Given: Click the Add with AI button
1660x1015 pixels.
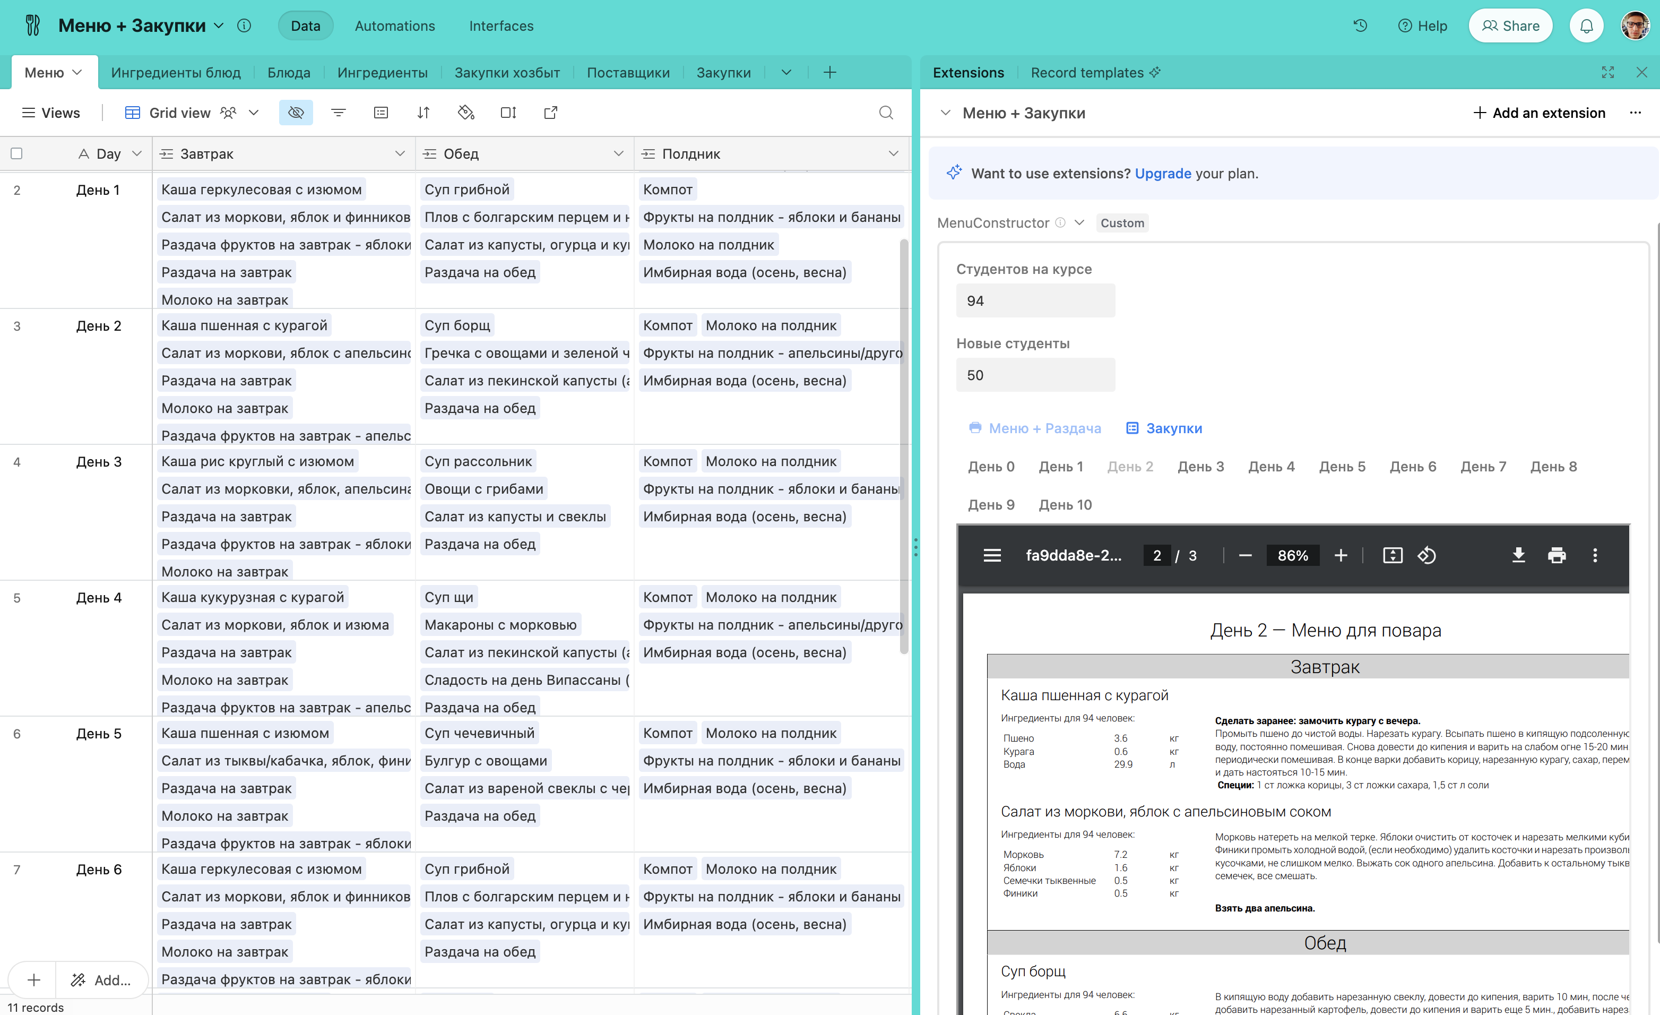Looking at the screenshot, I should click(x=101, y=980).
